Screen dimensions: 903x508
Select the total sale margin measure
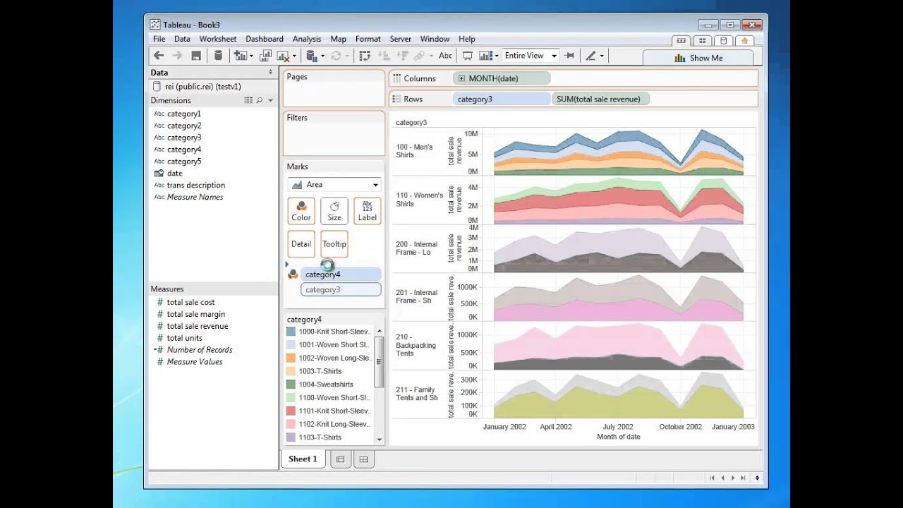point(196,315)
